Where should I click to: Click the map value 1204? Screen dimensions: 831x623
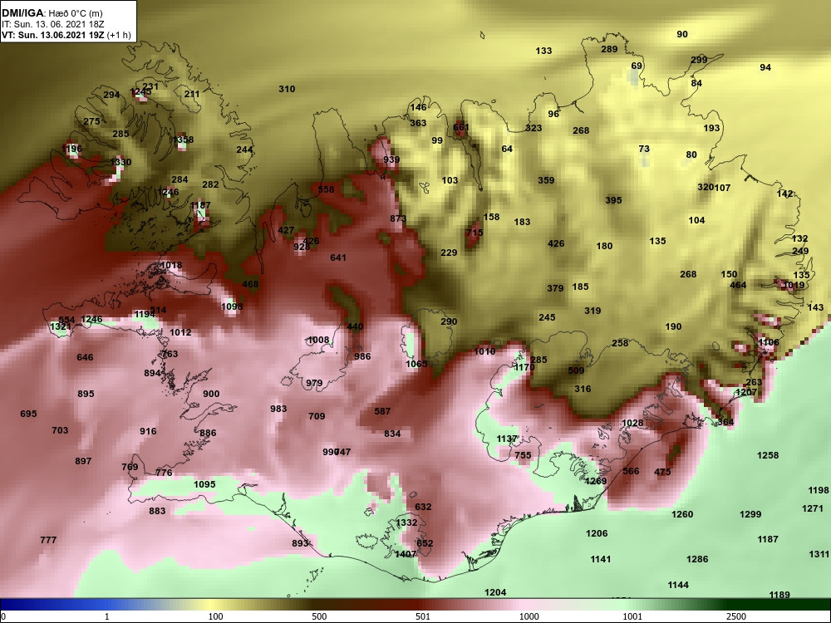(x=495, y=592)
